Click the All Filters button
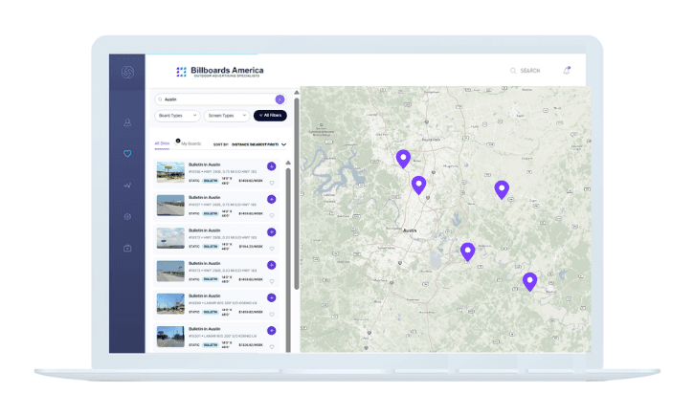This screenshot has height=416, width=694. (x=270, y=116)
